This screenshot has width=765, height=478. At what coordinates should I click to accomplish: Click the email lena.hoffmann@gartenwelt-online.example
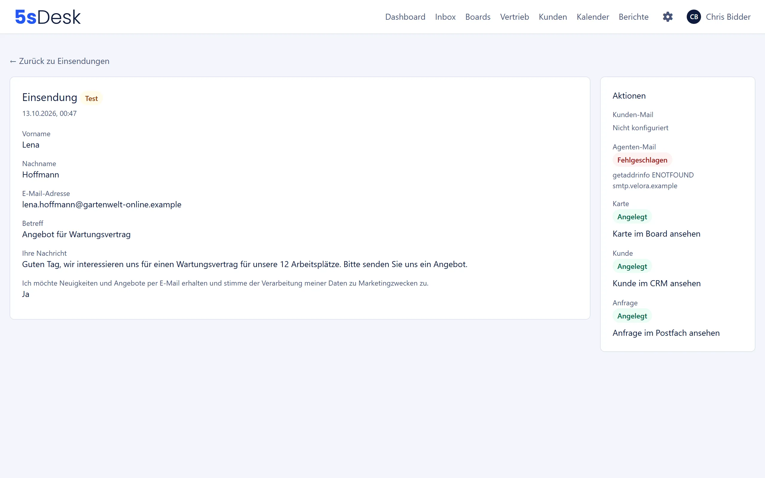pos(102,205)
